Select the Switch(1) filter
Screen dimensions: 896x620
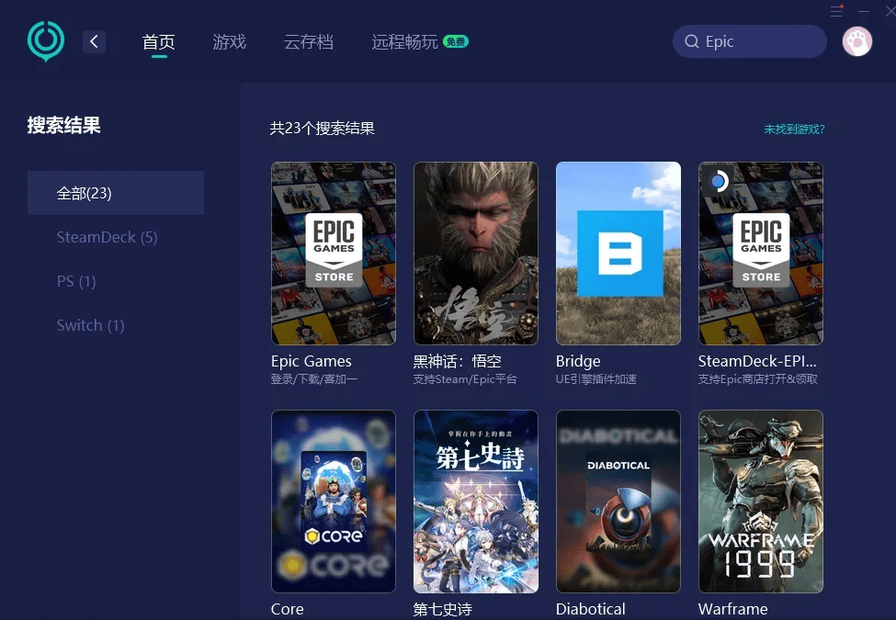[x=90, y=325]
